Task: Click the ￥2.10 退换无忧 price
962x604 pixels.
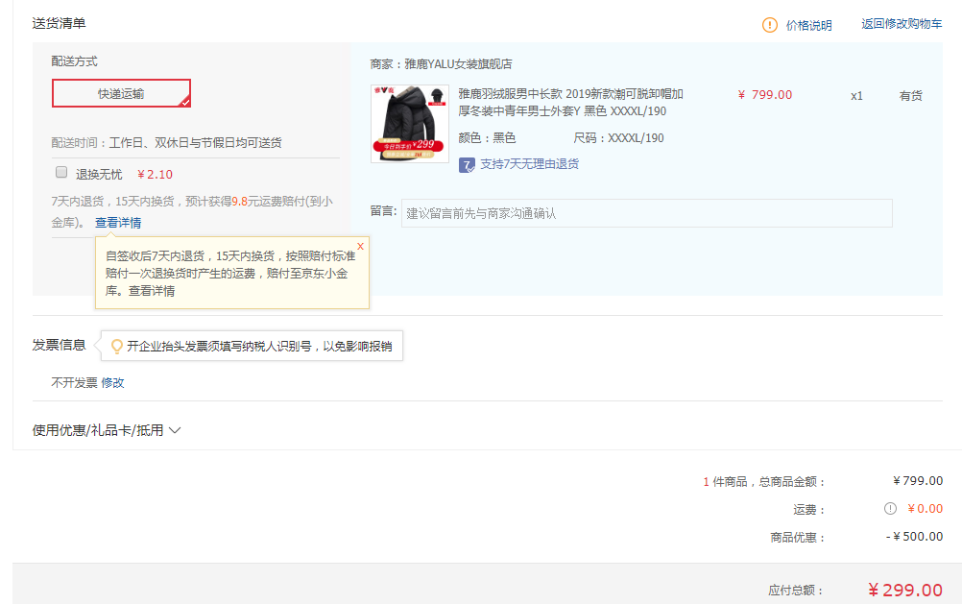Action: coord(156,175)
